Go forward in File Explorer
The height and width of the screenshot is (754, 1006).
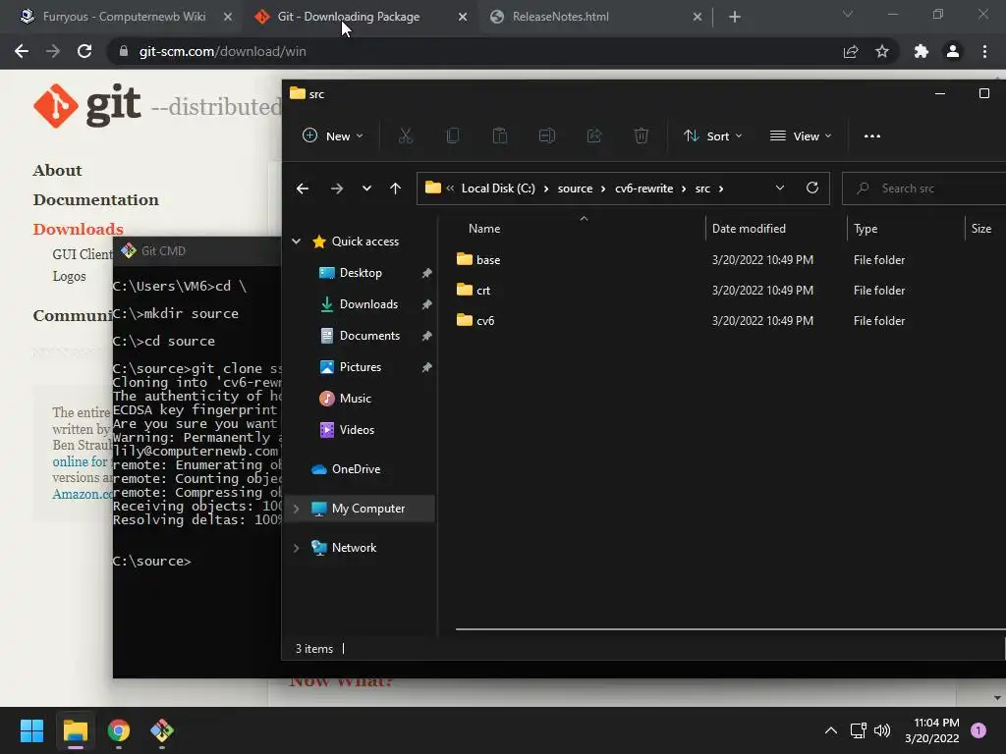(337, 188)
